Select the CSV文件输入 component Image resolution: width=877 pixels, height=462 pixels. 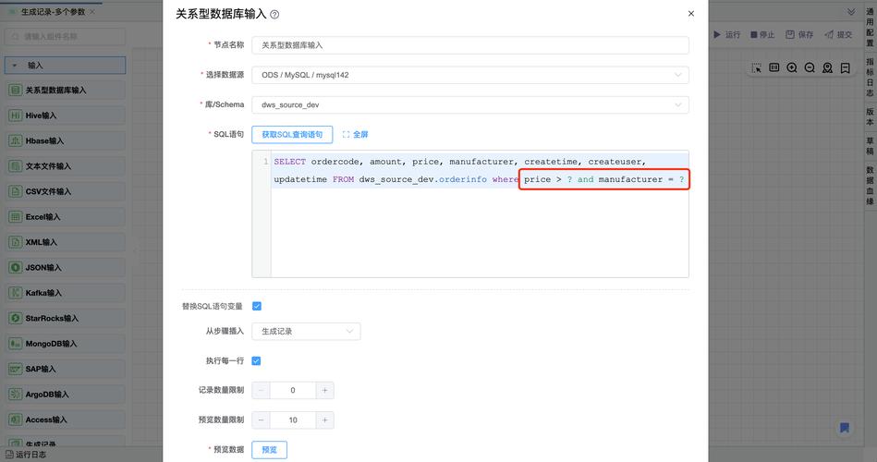tap(66, 191)
